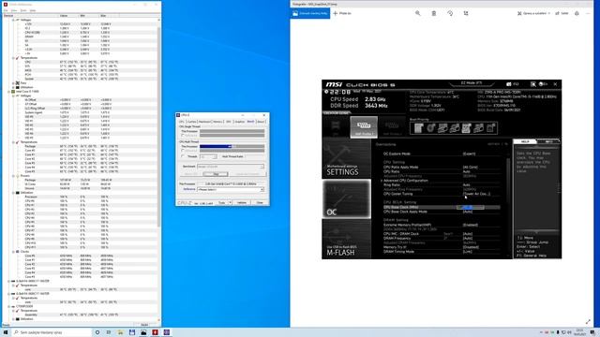This screenshot has width=600, height=337.
Task: Switch to the Mainboard tab in CPU-Z
Action: pyautogui.click(x=204, y=122)
